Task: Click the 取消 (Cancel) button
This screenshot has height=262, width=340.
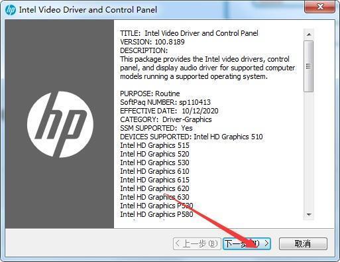Action: pos(303,243)
